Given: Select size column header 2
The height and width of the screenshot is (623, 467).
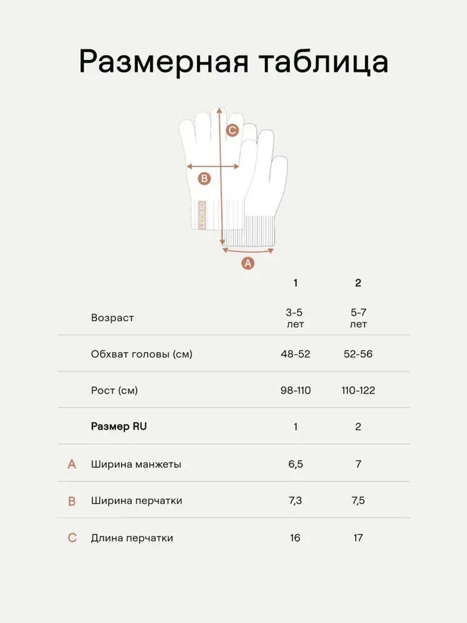Looking at the screenshot, I should [358, 283].
